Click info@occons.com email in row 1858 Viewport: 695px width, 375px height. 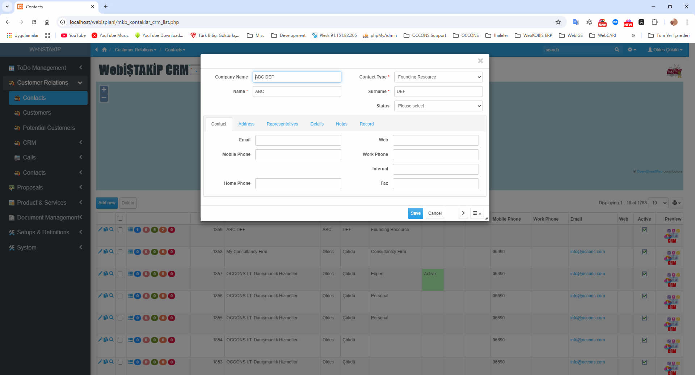(x=587, y=252)
